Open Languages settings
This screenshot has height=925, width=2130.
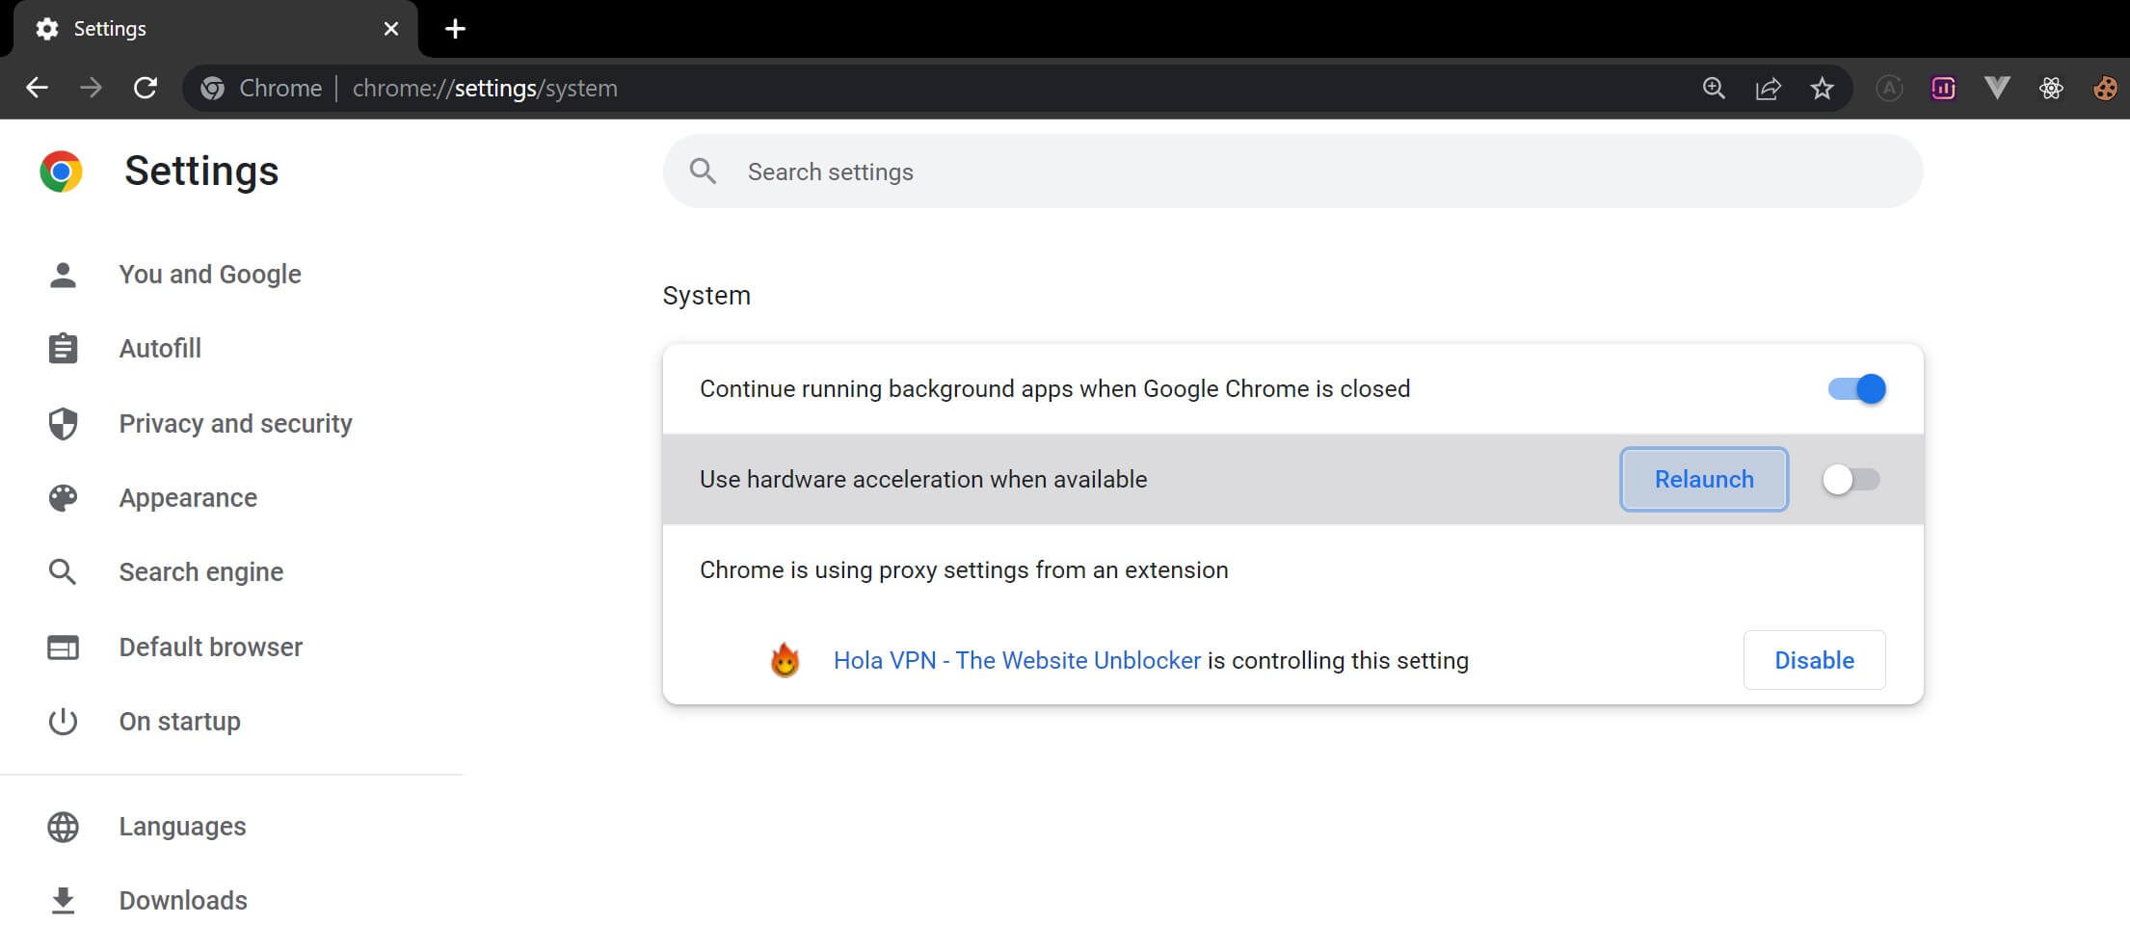(x=182, y=826)
